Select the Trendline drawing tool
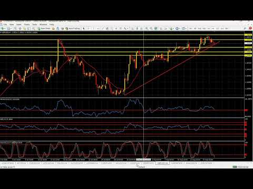Image resolution: width=253 pixels, height=189 pixels. click(103, 28)
